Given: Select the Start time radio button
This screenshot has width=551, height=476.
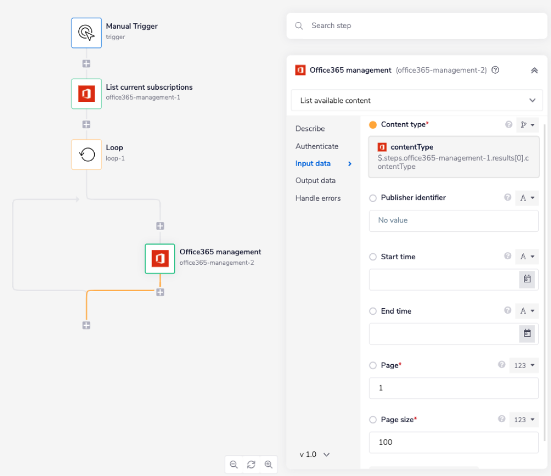Looking at the screenshot, I should [374, 256].
